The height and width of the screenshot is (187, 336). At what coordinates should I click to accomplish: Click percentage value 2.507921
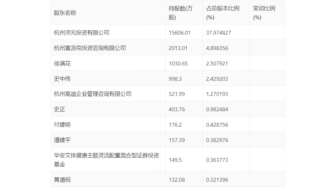(217, 64)
